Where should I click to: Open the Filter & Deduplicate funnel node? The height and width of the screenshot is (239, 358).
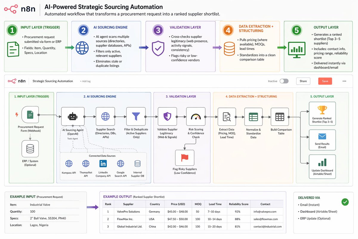tap(136, 117)
